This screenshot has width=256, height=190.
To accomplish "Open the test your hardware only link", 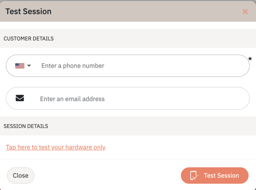I will pos(56,147).
